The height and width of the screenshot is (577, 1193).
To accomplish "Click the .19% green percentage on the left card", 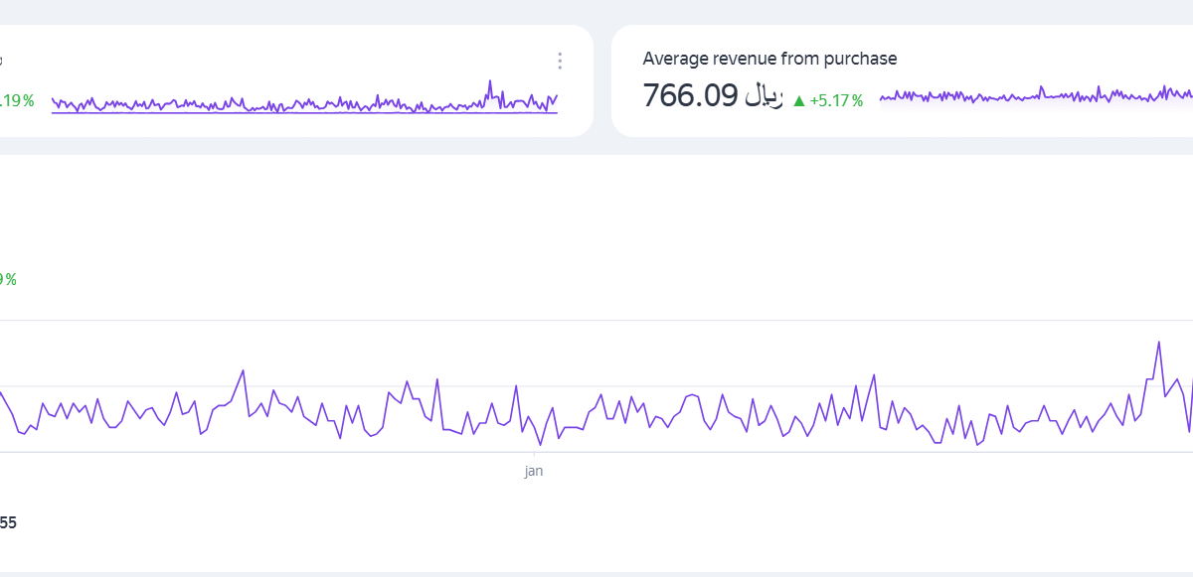I will (x=17, y=100).
